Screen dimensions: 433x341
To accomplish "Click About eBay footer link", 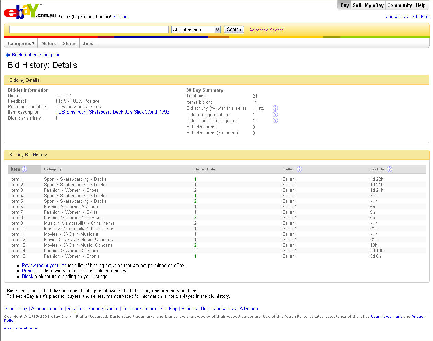I will pos(16,309).
